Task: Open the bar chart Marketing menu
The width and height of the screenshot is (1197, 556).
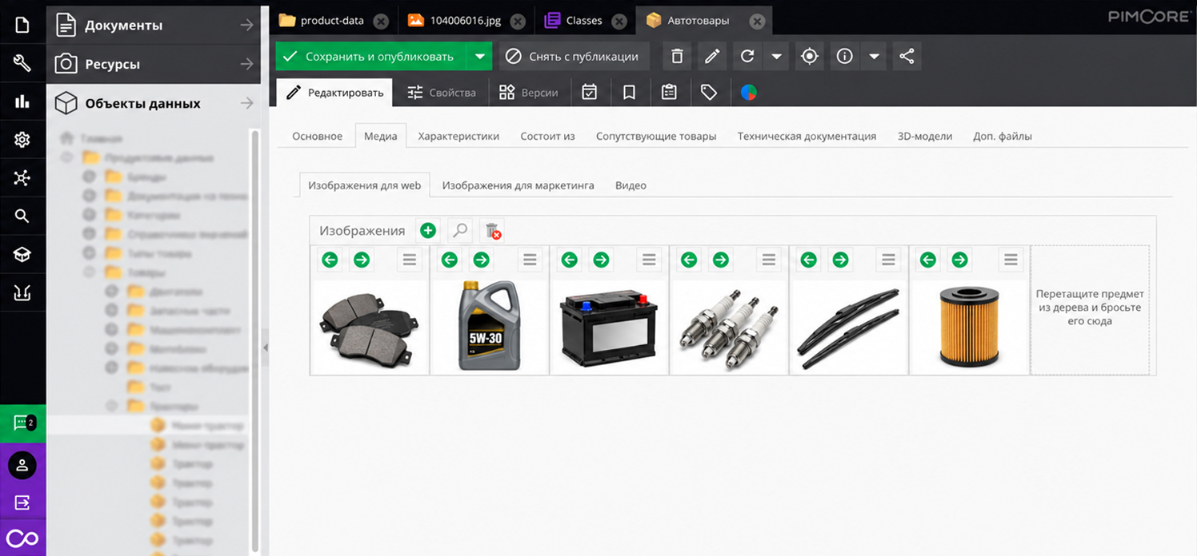Action: pos(22,101)
